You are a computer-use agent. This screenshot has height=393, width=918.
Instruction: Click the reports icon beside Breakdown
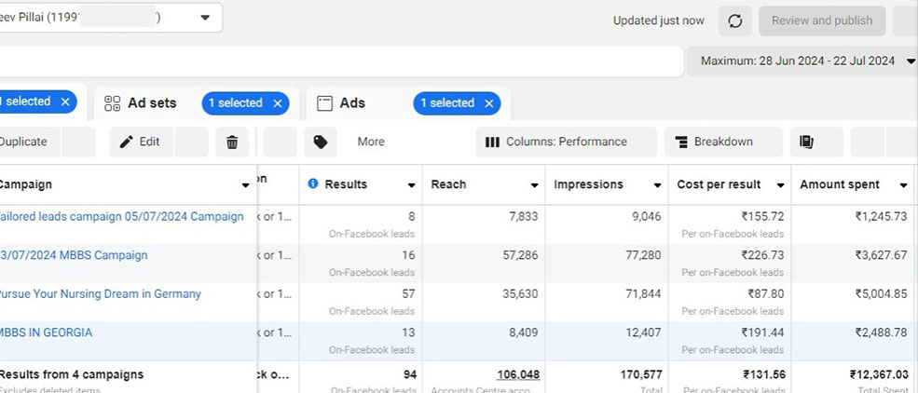pyautogui.click(x=807, y=142)
